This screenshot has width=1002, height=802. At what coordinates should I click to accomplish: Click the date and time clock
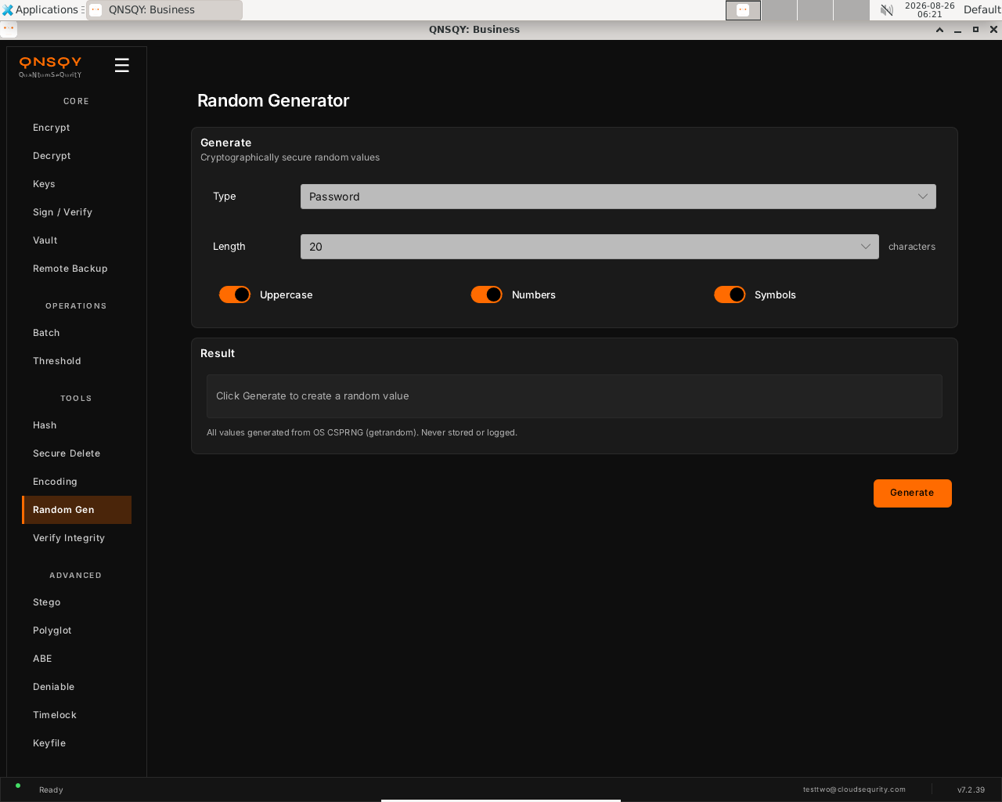click(x=930, y=10)
